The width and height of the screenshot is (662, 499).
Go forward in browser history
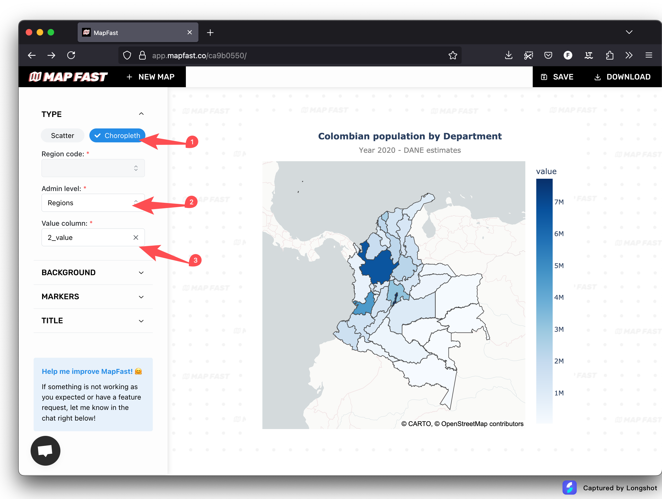pyautogui.click(x=51, y=55)
